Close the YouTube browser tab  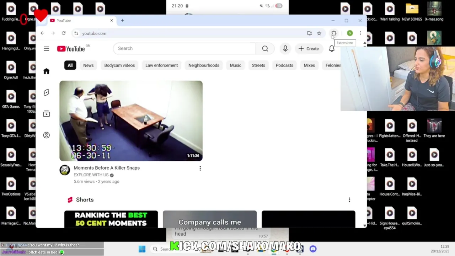[x=111, y=20]
